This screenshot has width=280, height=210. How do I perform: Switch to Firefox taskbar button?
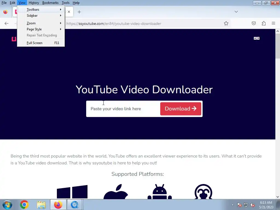point(58,205)
